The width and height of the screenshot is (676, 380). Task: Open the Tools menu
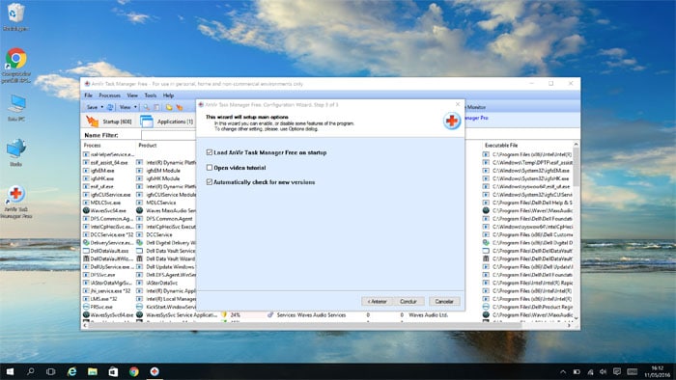(151, 95)
